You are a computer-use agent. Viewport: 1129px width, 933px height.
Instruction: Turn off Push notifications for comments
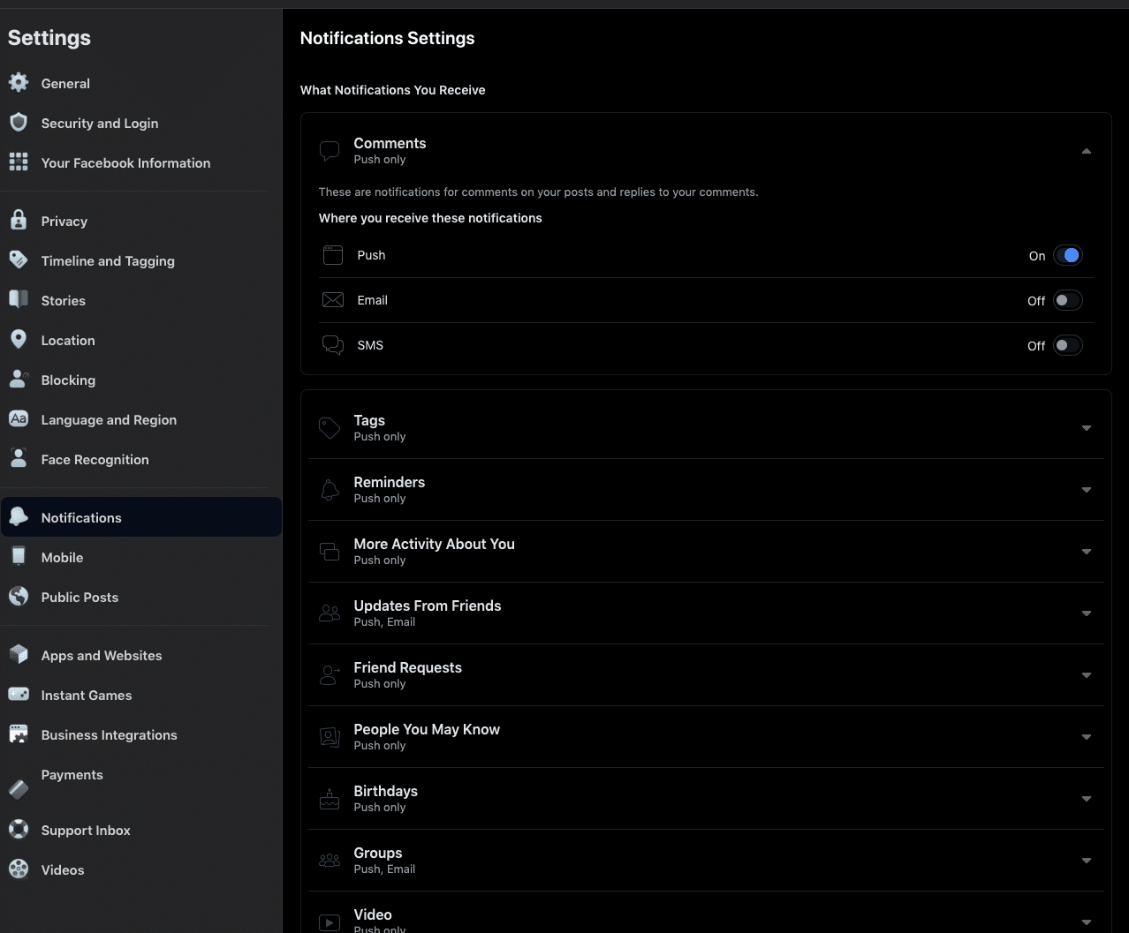tap(1067, 255)
